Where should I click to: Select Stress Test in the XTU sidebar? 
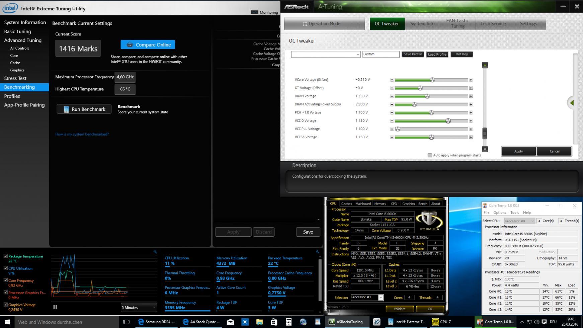pyautogui.click(x=15, y=78)
